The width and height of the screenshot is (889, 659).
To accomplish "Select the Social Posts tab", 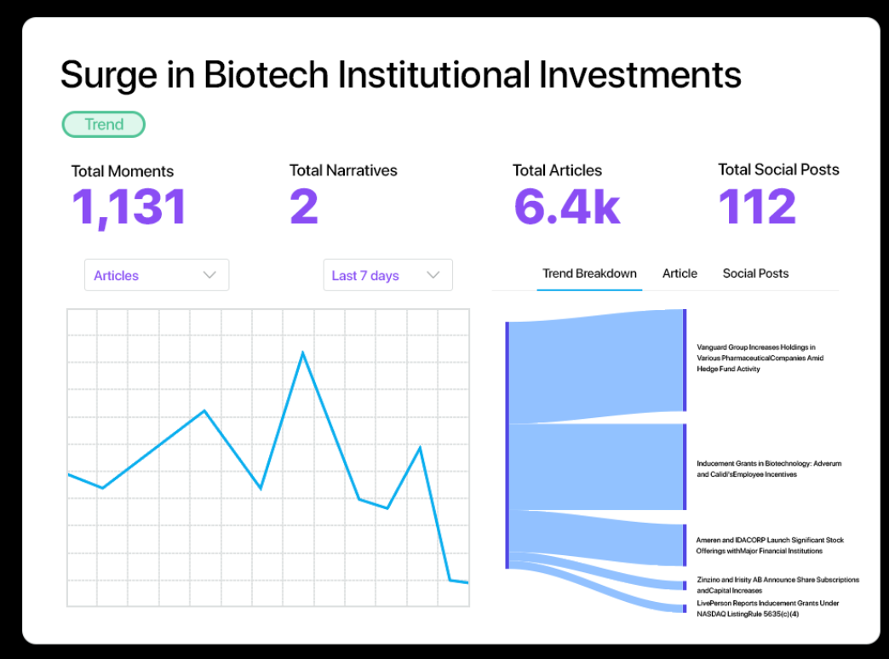I will point(755,273).
